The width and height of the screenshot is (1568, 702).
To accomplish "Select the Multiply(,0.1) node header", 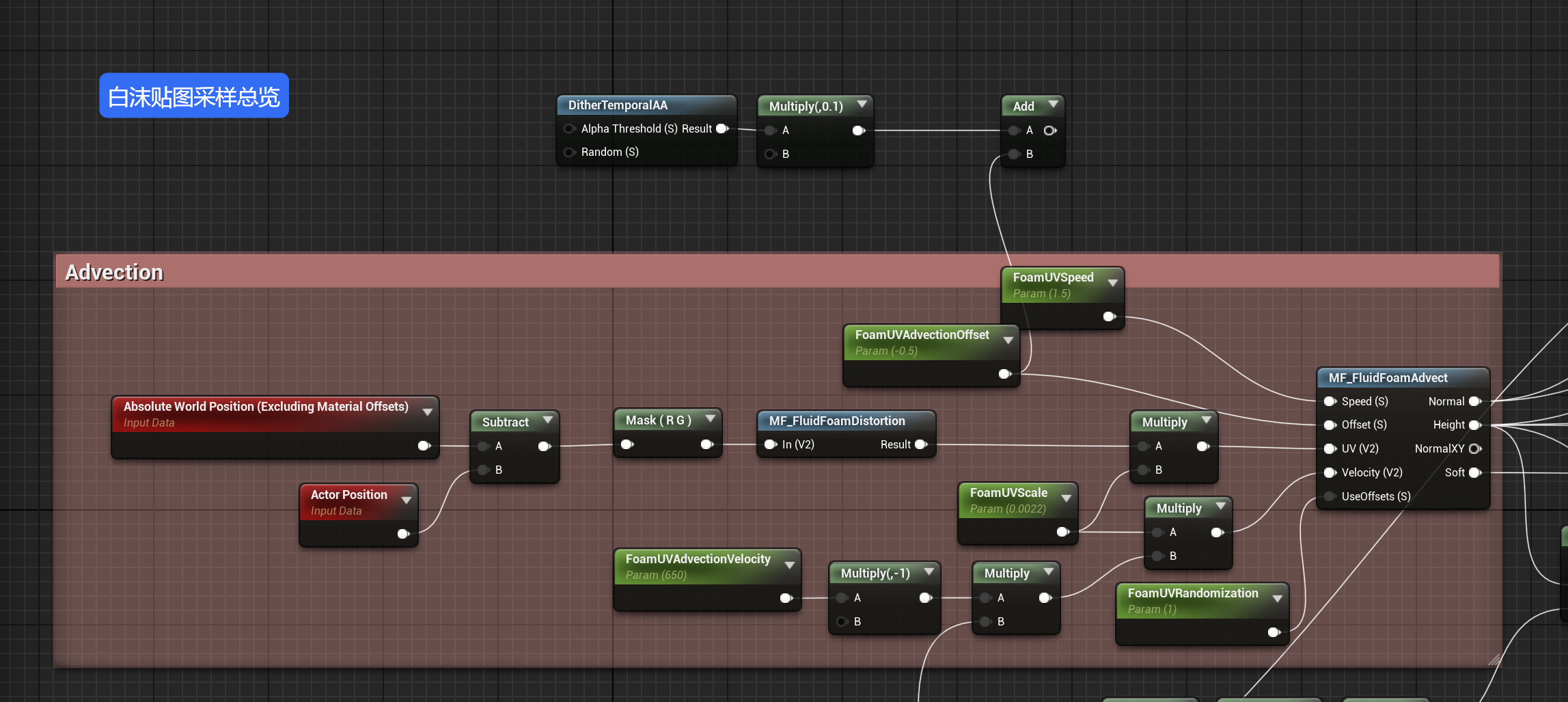I will (806, 106).
